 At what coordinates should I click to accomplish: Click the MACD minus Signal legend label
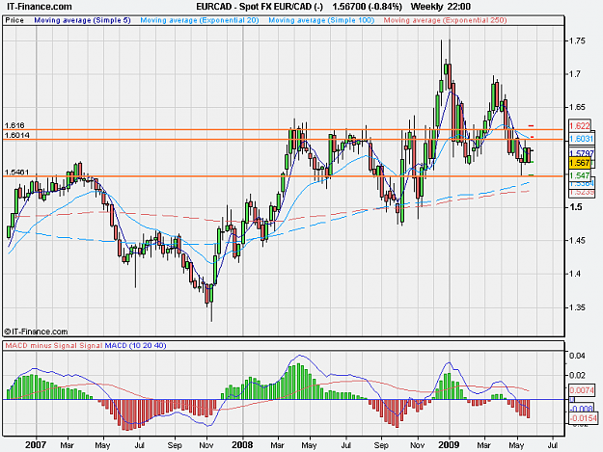pos(41,345)
